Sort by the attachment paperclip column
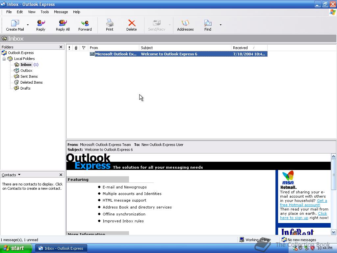 [76, 48]
